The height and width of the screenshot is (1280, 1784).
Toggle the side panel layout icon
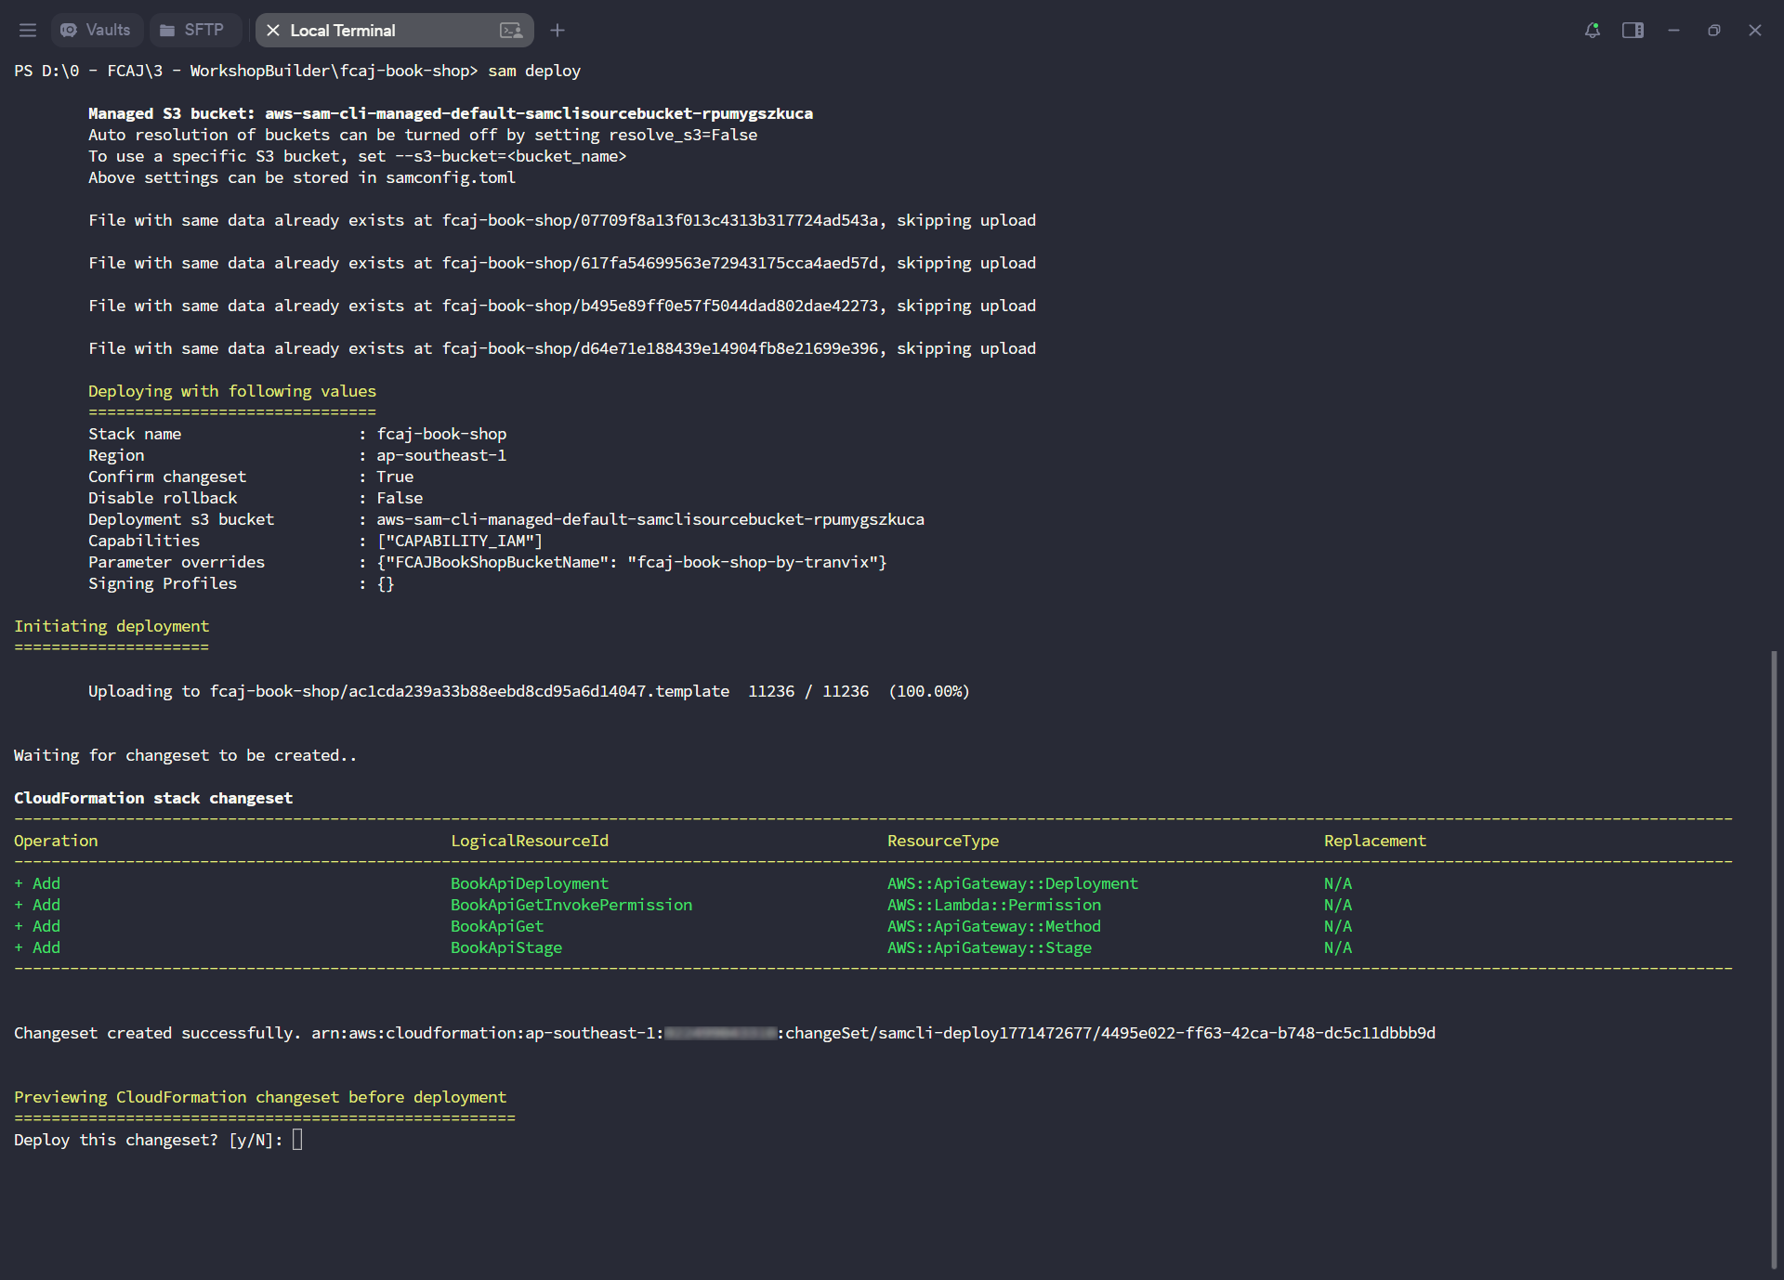(1633, 30)
